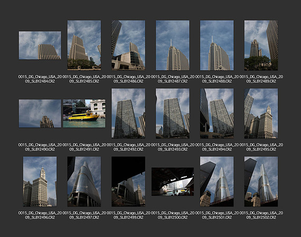Click filename label ending 5L8Y2495.CR2

pos(261,147)
